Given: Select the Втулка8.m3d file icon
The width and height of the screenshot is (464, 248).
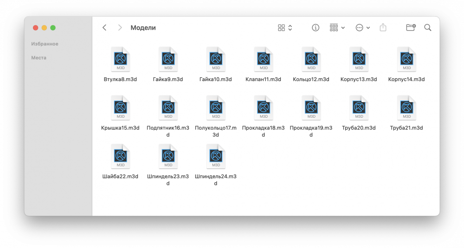Looking at the screenshot, I should coord(120,59).
